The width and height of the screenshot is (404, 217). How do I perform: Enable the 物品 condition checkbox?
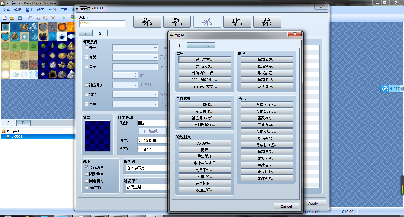[86, 95]
